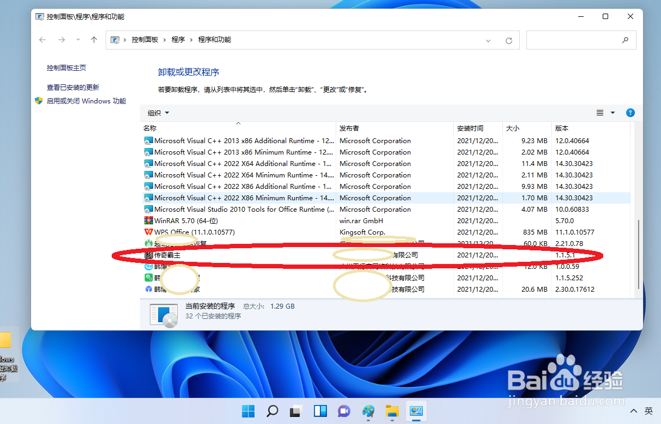
Task: Select Visual C++ 2022 X86 Additional Runtime row
Action: pyautogui.click(x=386, y=187)
